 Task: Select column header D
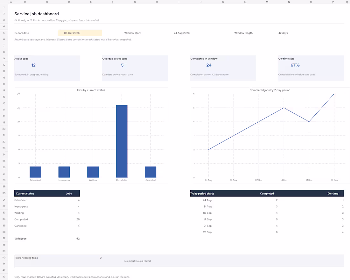point(69,2)
